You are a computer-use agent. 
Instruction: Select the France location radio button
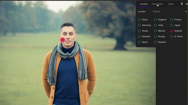172,20
